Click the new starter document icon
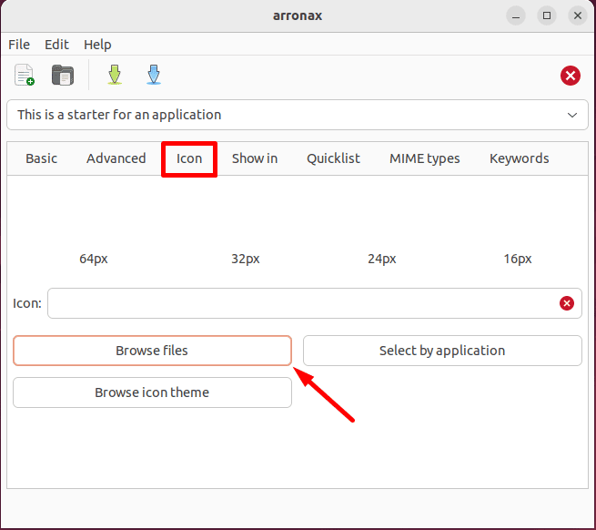Screen dimensions: 596x530 tap(25, 76)
